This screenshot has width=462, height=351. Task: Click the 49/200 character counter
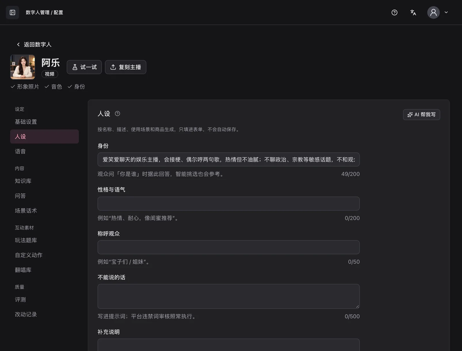pos(350,174)
